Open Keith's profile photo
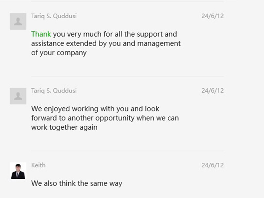Screen dimensions: 264x198 click(x=18, y=171)
